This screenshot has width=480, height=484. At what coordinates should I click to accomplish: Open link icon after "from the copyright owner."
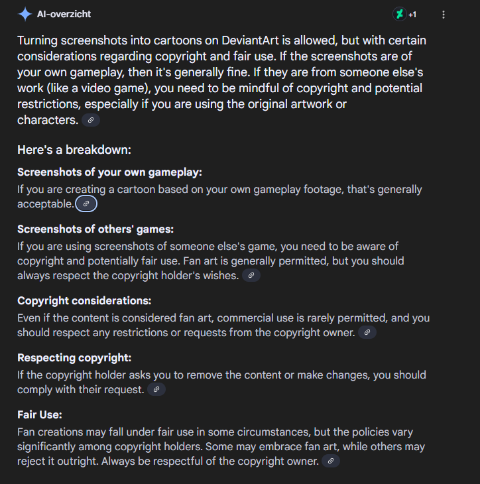tap(367, 332)
